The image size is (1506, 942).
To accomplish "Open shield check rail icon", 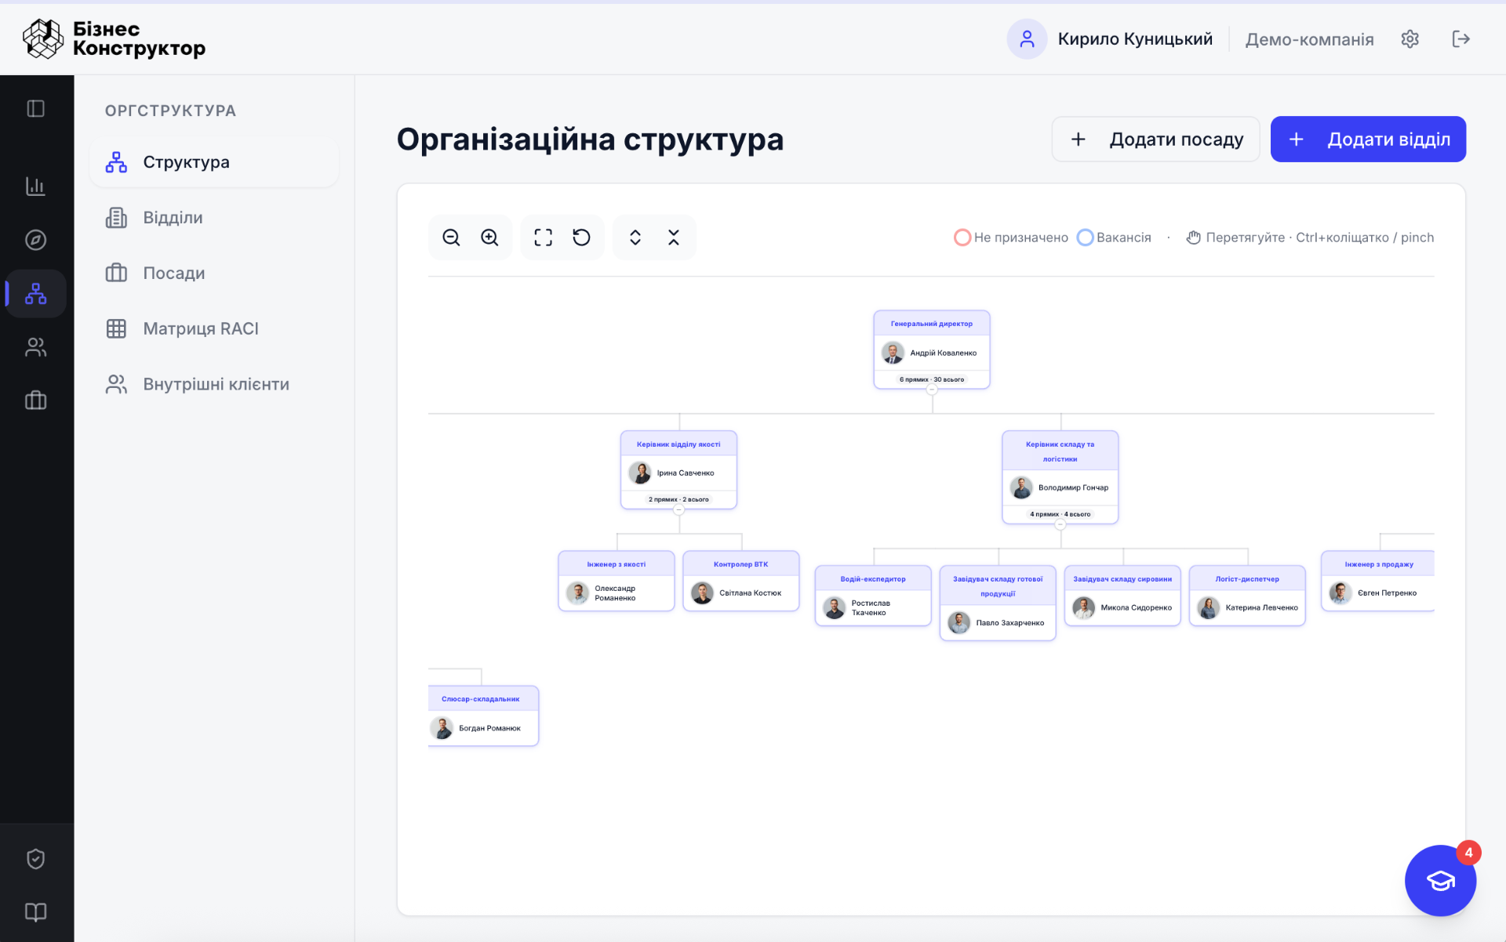I will tap(35, 859).
